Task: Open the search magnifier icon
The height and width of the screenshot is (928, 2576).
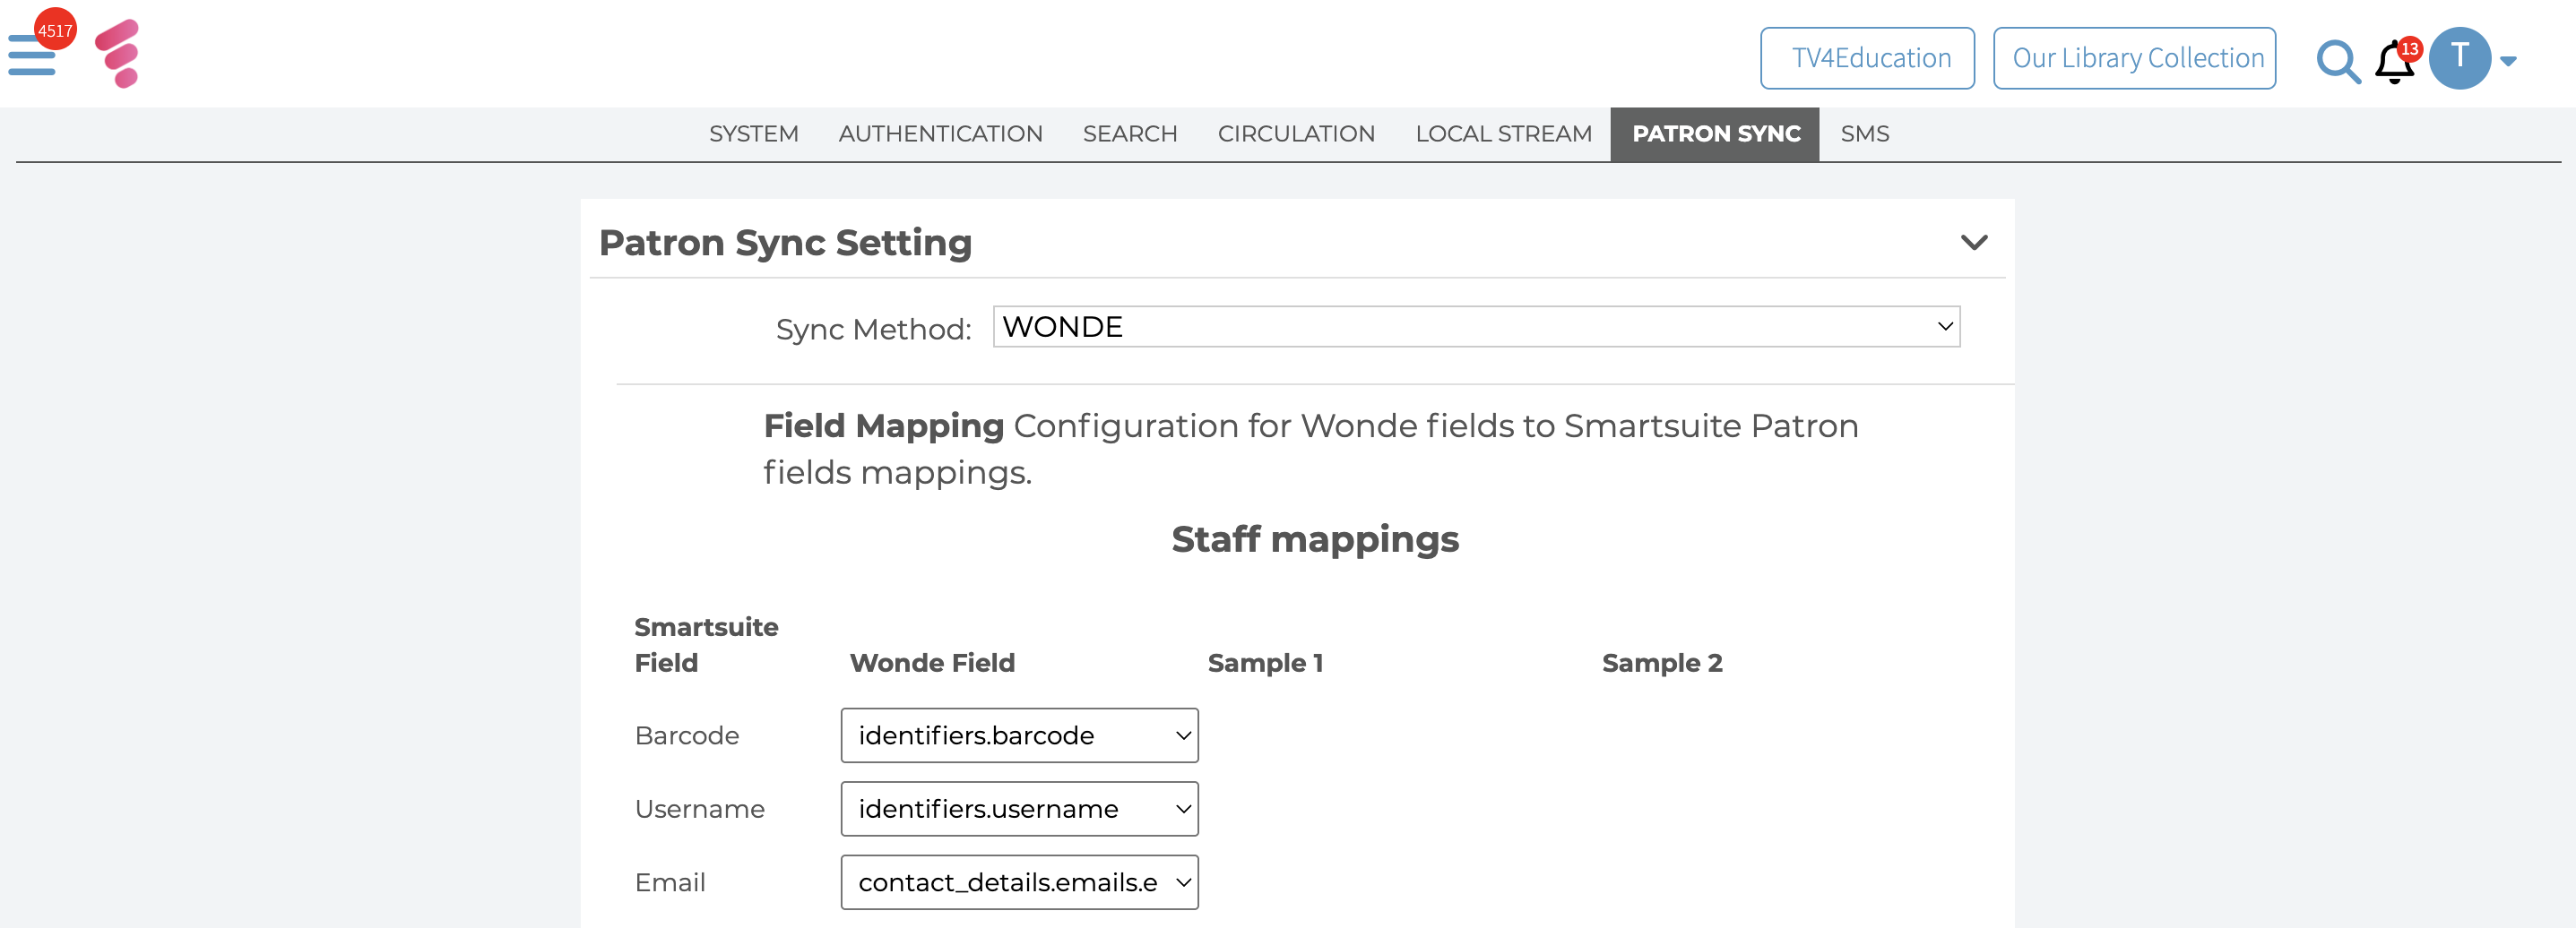Action: 2337,61
